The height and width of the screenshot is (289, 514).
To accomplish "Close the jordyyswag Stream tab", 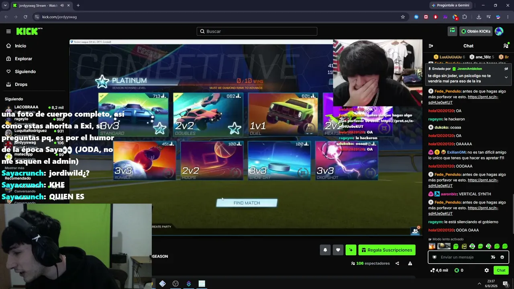I will coord(69,6).
